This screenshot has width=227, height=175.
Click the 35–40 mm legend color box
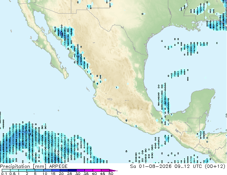88,170
